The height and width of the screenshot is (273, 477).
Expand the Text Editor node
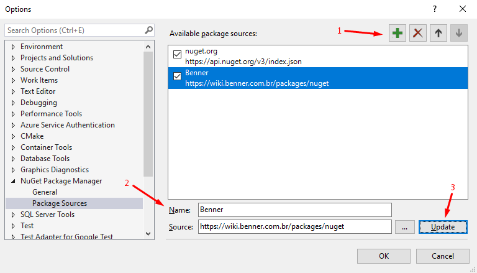(13, 91)
